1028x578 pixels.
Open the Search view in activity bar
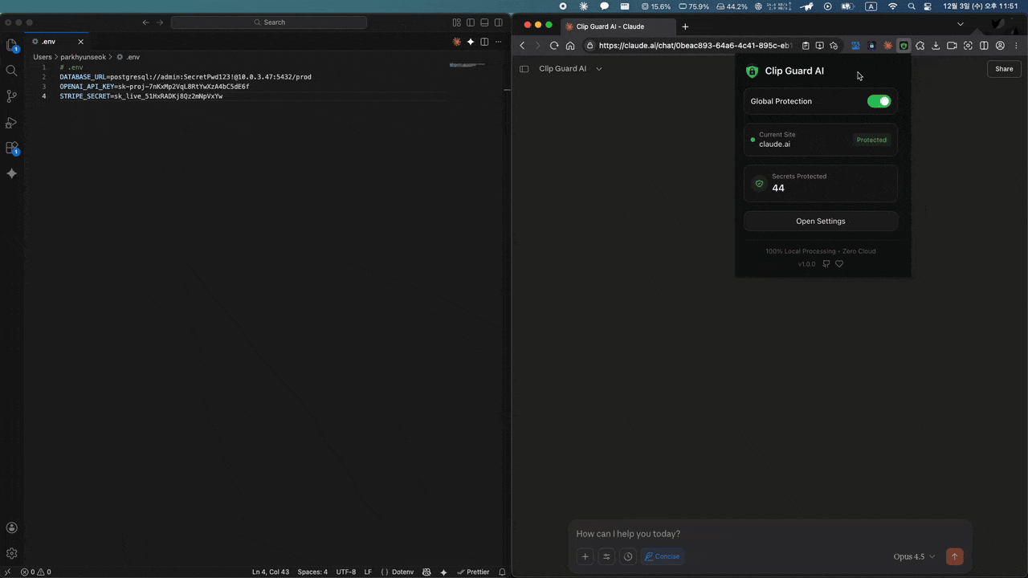click(x=11, y=71)
